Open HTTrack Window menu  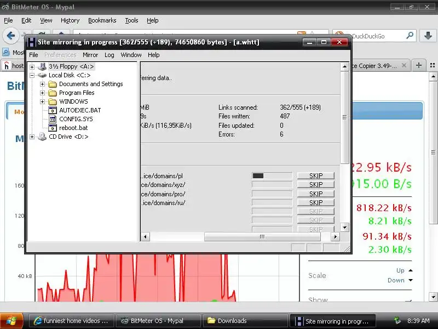click(x=131, y=55)
